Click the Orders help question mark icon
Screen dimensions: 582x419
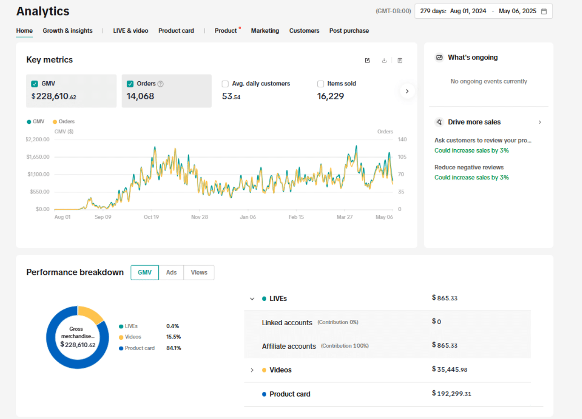161,84
